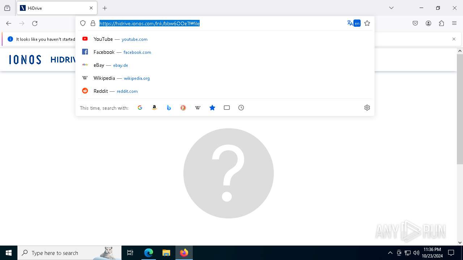
Task: Search within Bookmarks
Action: coord(212,108)
